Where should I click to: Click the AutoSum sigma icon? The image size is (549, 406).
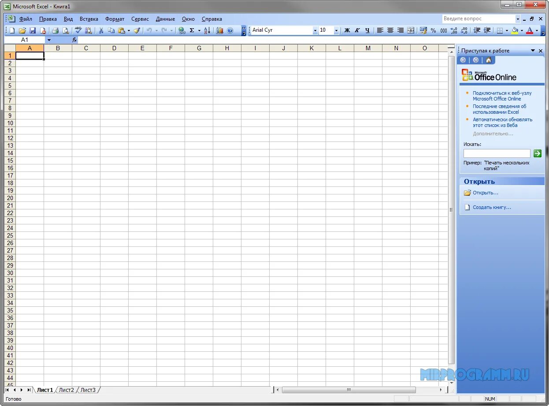tap(192, 30)
